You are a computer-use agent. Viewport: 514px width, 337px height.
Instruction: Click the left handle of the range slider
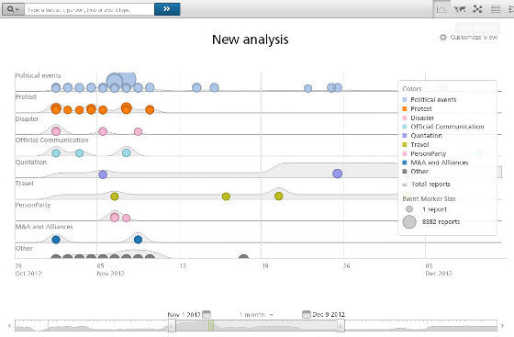coord(172,326)
